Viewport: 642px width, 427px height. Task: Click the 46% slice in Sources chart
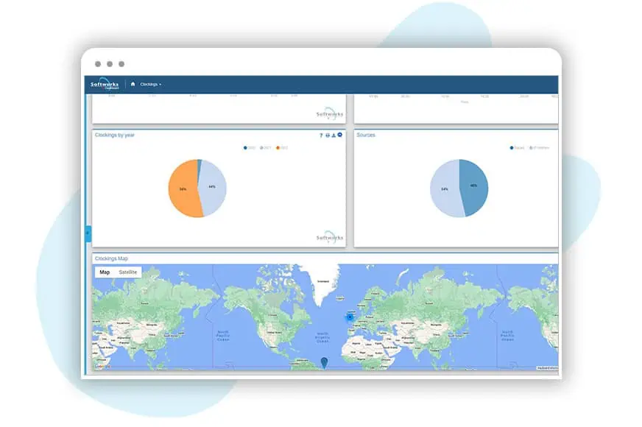(x=474, y=186)
